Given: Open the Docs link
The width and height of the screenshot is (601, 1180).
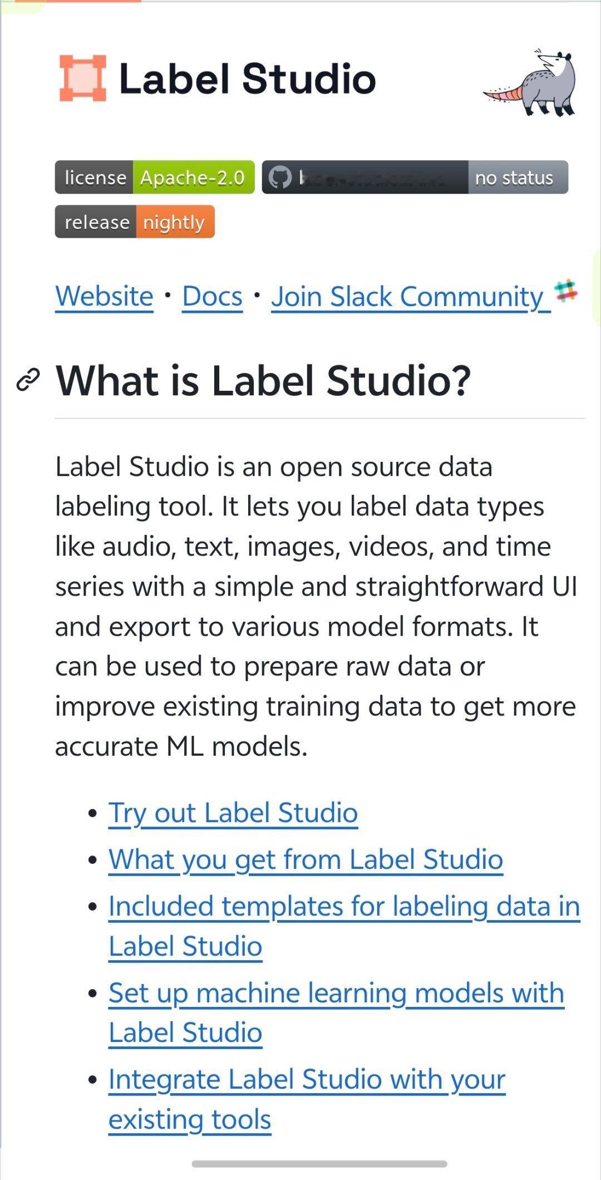Looking at the screenshot, I should [213, 297].
